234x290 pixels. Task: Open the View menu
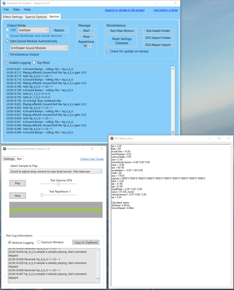tap(16, 9)
